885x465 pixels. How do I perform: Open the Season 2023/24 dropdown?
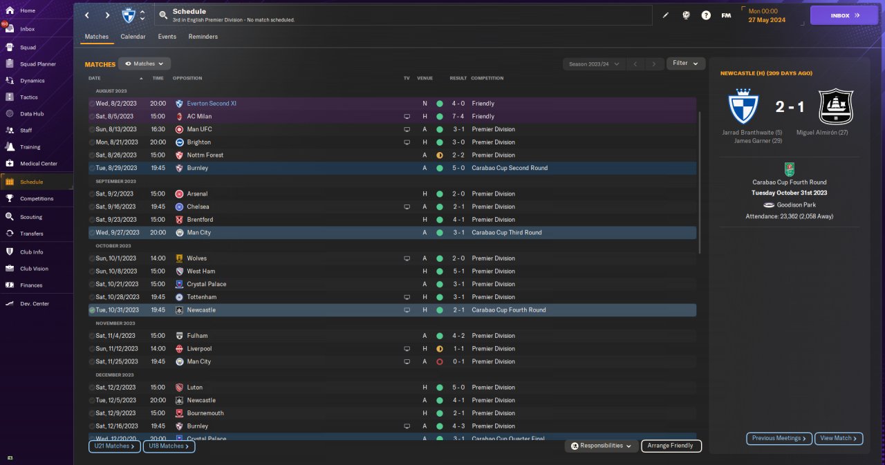point(594,64)
